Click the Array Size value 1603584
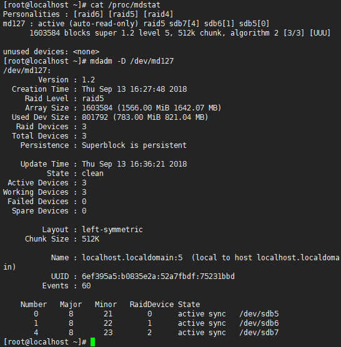341x347 pixels. [x=97, y=108]
